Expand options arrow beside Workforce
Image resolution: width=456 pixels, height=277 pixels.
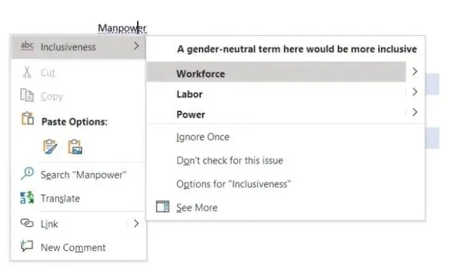tap(414, 73)
